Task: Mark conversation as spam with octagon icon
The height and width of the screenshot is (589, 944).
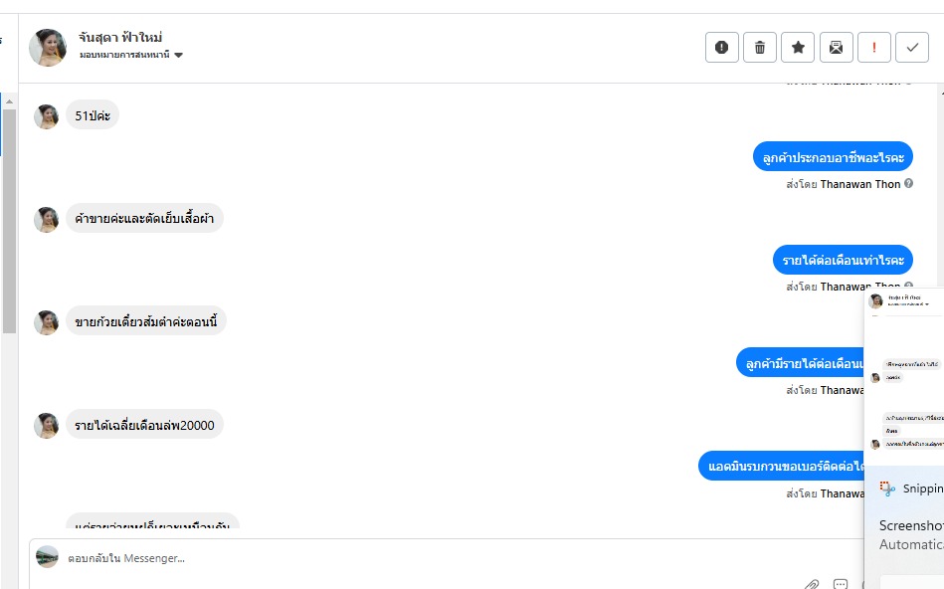Action: 722,47
